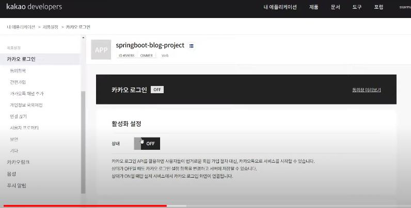Go to kakao developers home logo
The width and height of the screenshot is (411, 208).
(x=34, y=7)
